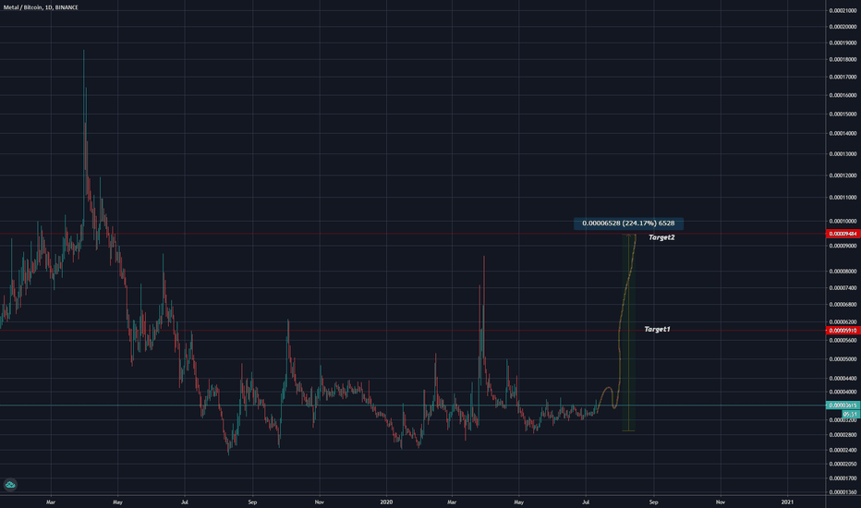The height and width of the screenshot is (508, 861).
Task: Click the red 0.00005910 price line label
Action: point(843,330)
